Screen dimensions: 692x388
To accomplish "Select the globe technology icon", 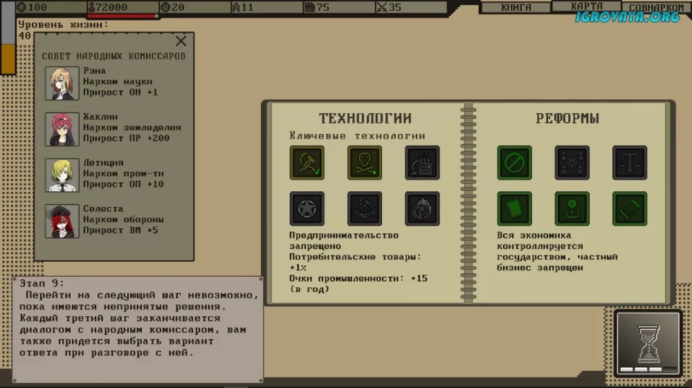I will pos(422,208).
